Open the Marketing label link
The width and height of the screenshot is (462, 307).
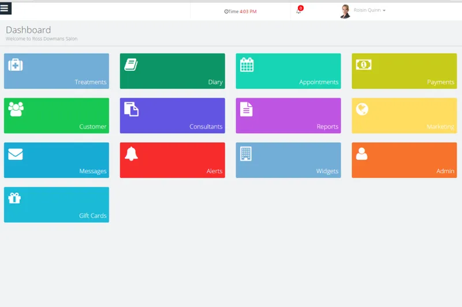point(440,126)
